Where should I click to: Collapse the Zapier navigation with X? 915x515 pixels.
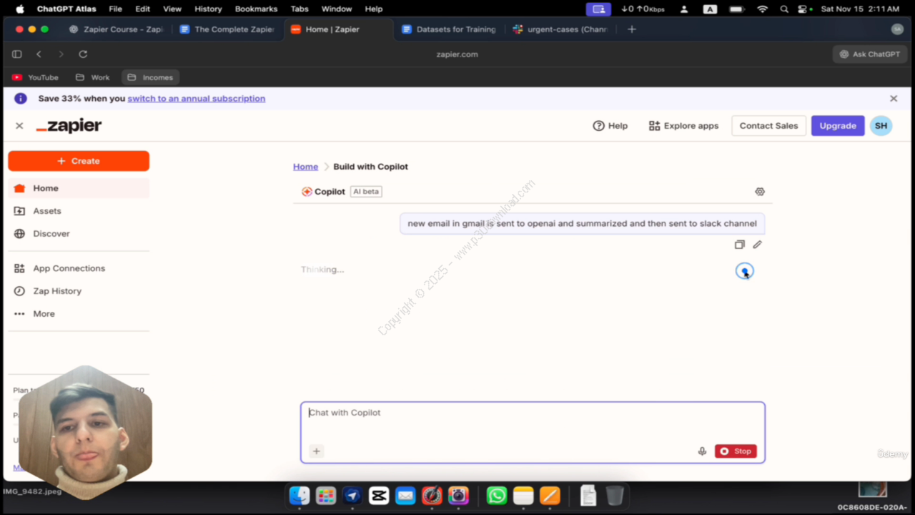(19, 126)
